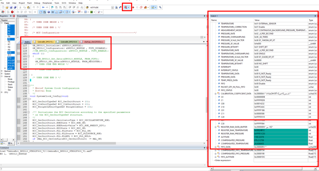The width and height of the screenshot is (319, 171).
Task: Toggle the Registers Window icon
Action: [53, 12]
